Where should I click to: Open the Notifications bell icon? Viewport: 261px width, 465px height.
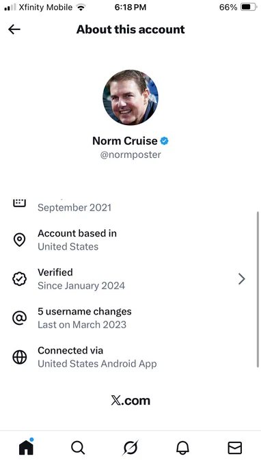[x=182, y=447]
